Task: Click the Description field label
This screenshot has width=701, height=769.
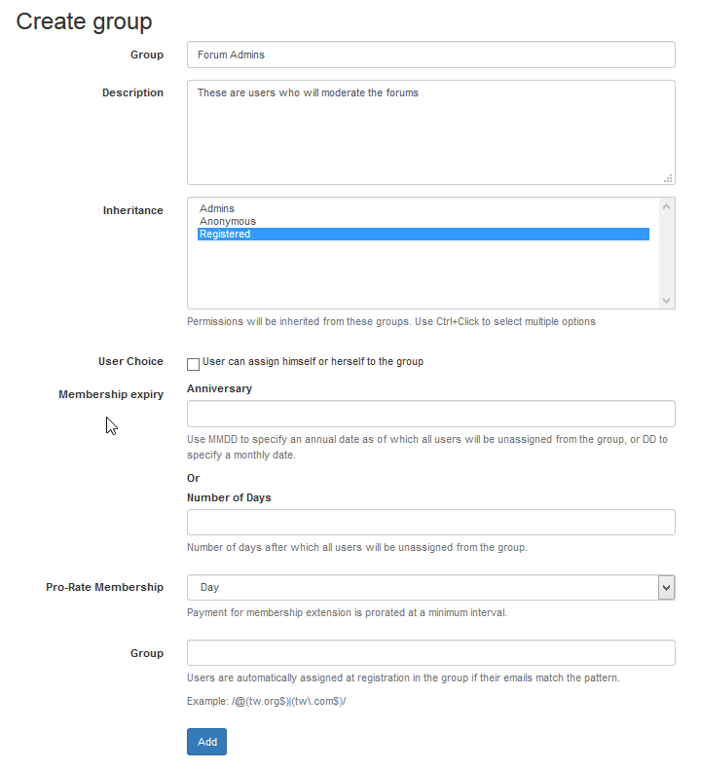Action: tap(132, 92)
